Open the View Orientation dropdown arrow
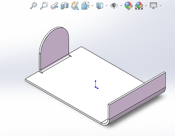Viewport: 175px width, 136px height. [92, 5]
